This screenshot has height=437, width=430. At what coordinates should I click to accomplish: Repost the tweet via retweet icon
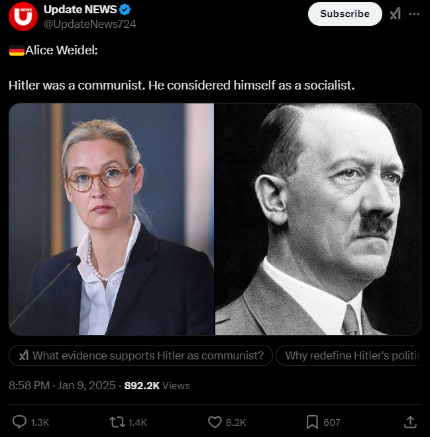(x=117, y=422)
